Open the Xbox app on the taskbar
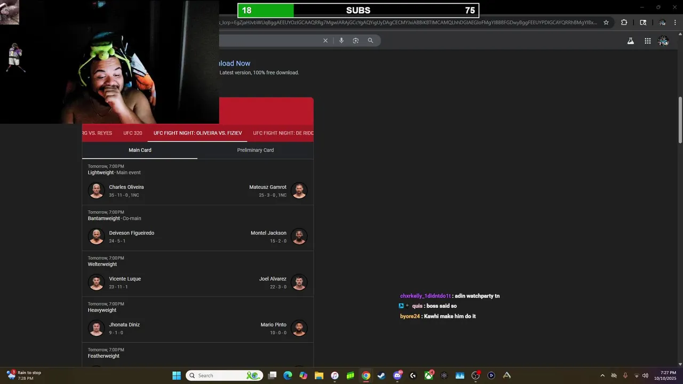 point(428,375)
